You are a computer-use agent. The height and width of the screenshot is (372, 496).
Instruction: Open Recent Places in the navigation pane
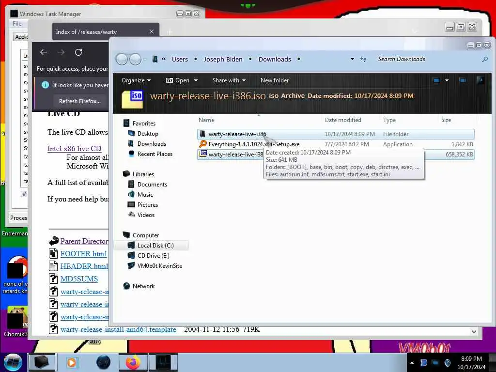[155, 154]
